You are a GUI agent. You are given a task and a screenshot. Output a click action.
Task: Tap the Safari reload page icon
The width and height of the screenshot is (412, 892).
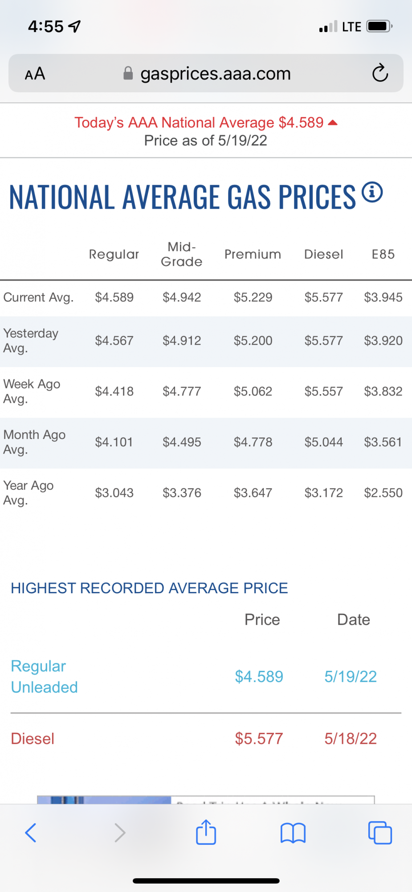380,73
